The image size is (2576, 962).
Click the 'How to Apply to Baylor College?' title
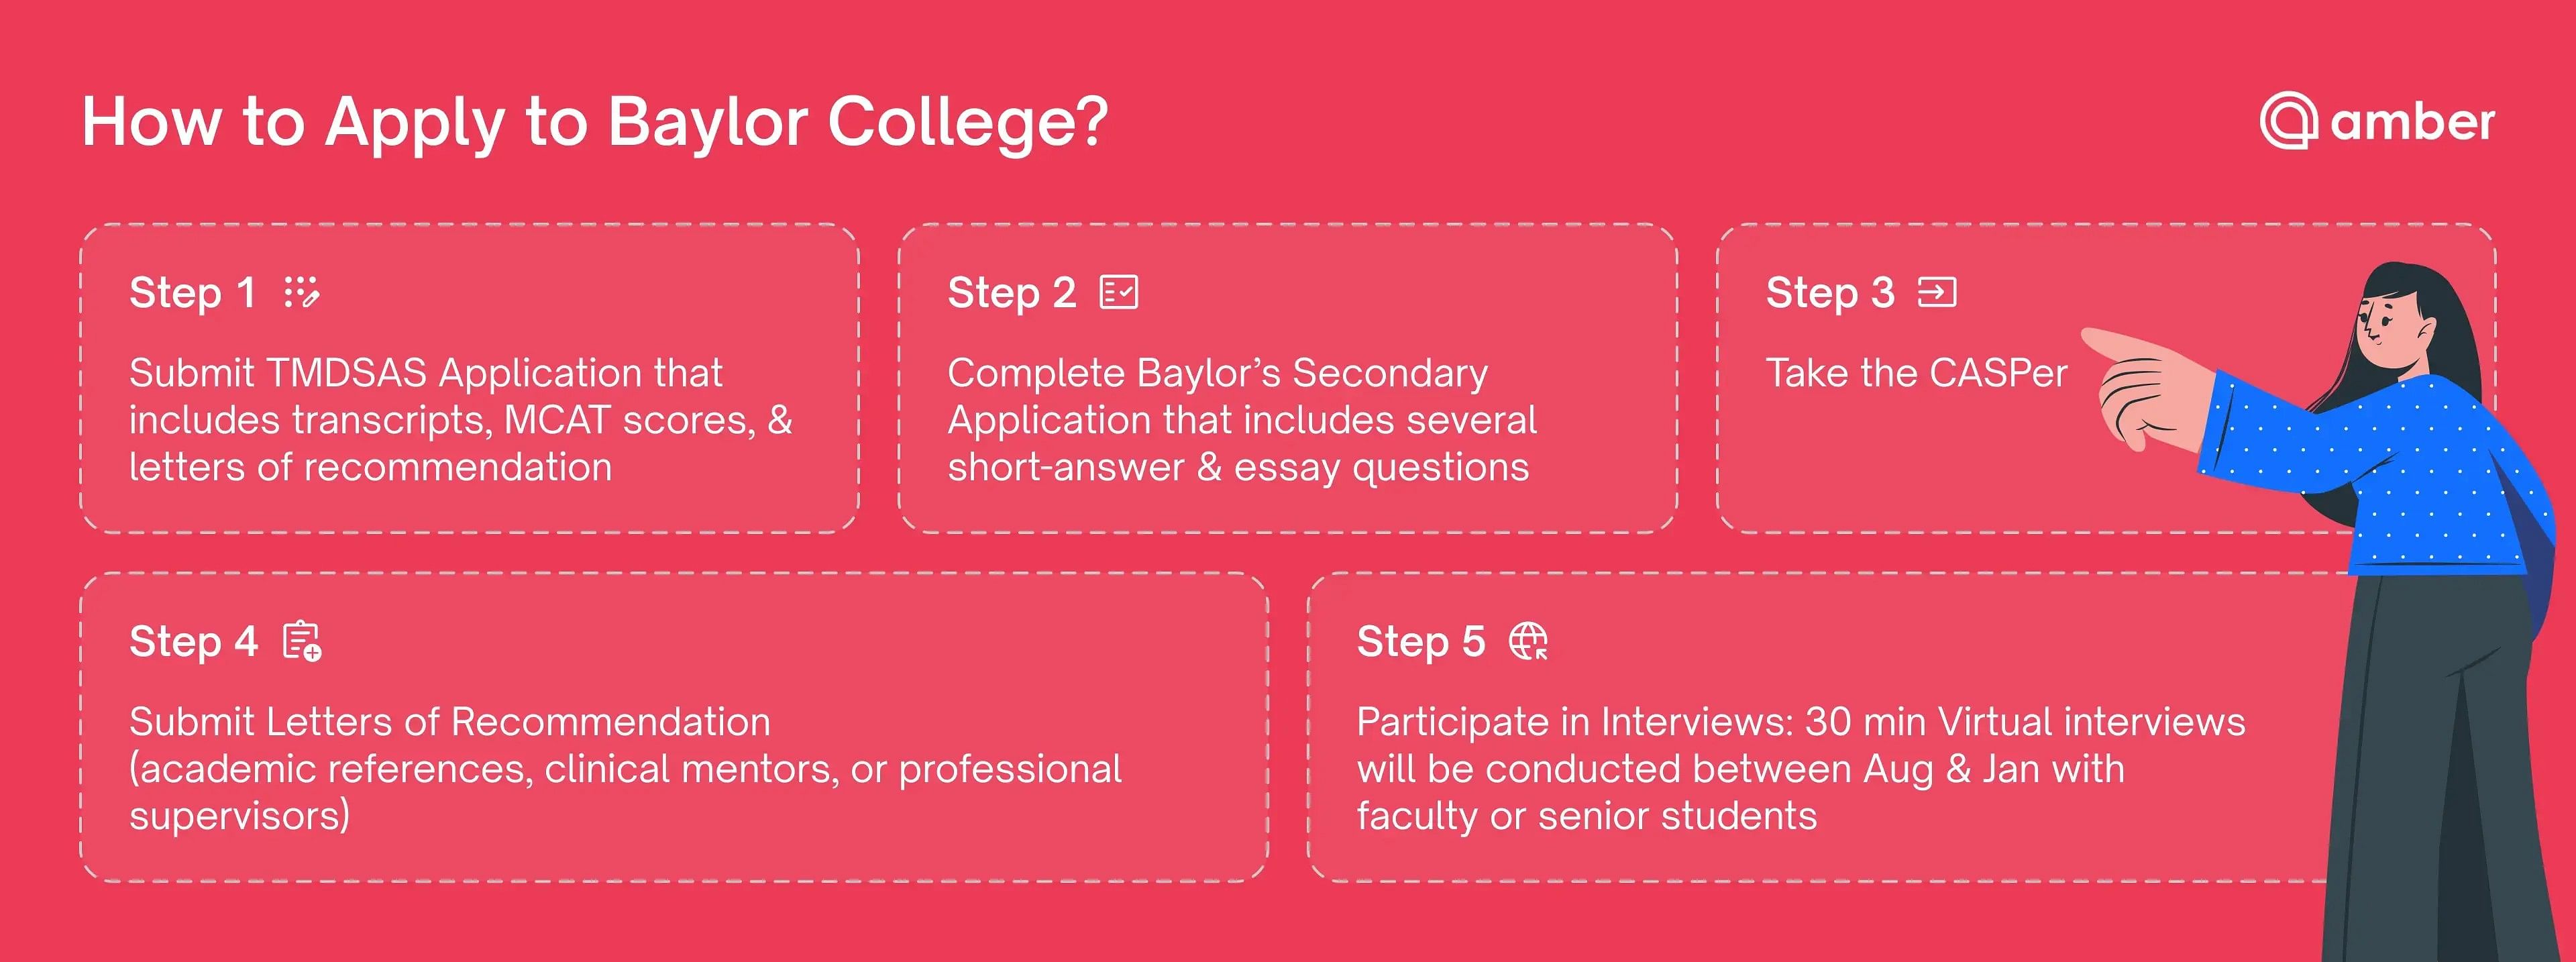tap(595, 123)
